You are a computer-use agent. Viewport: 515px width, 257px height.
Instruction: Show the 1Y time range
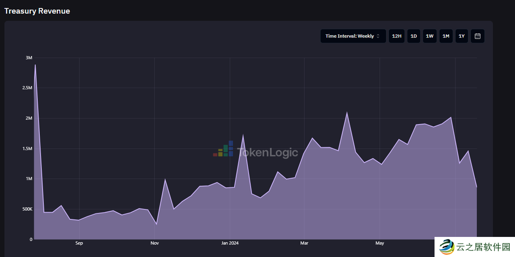[x=461, y=36]
